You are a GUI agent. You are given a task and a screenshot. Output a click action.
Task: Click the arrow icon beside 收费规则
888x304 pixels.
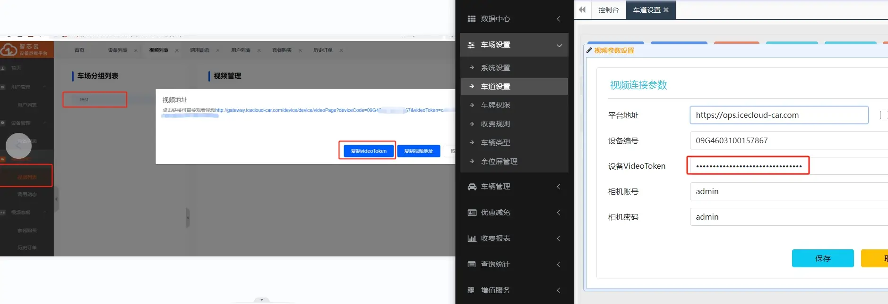(x=472, y=123)
